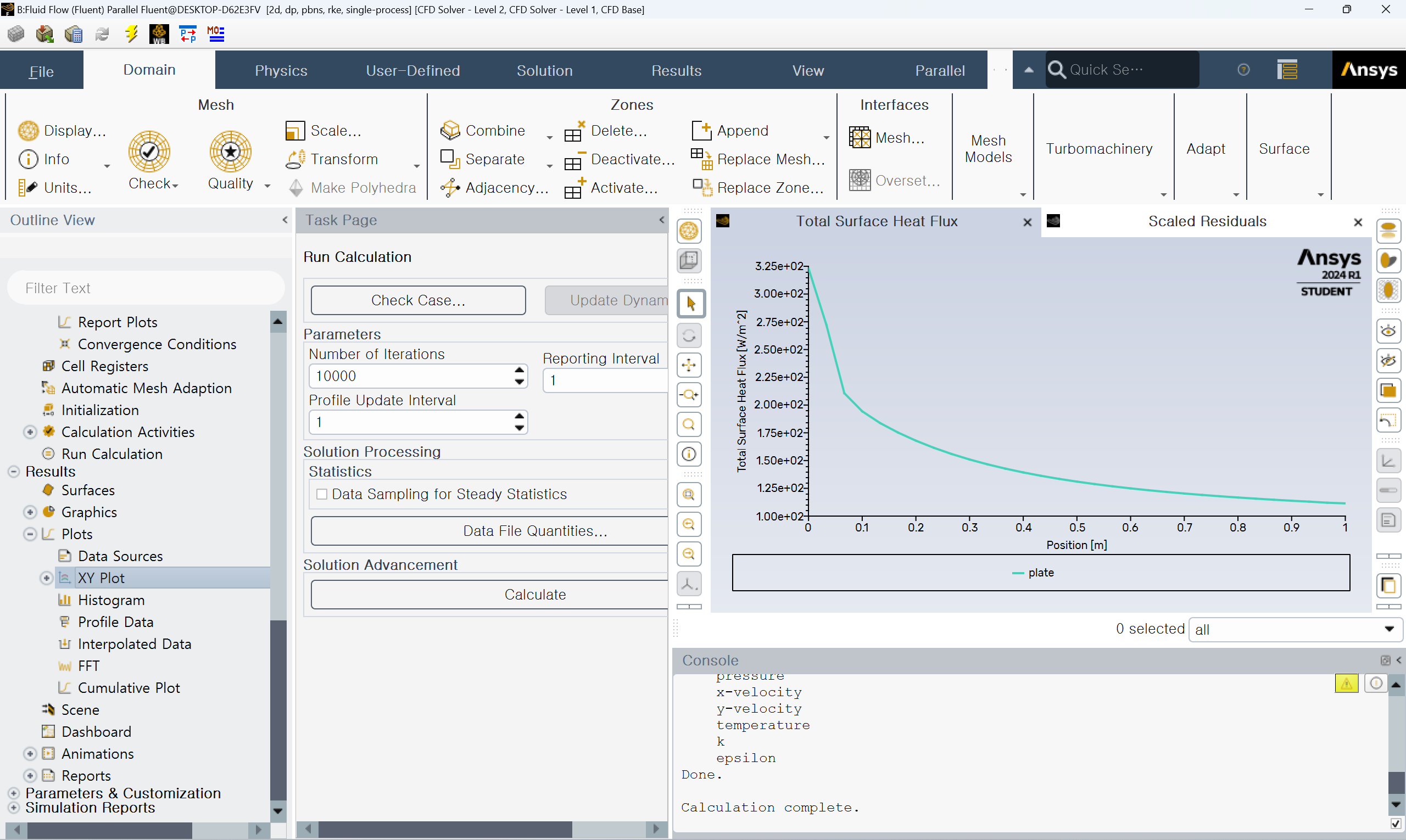Expand the Graphics tree node
1406x840 pixels.
pyautogui.click(x=30, y=512)
